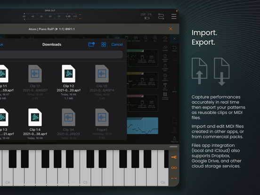Screen dimensions: 260x195
Task: Click the search field in Downloads dialog
Action: pyautogui.click(x=61, y=54)
